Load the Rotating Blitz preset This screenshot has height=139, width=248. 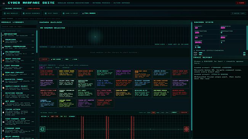coord(142,93)
